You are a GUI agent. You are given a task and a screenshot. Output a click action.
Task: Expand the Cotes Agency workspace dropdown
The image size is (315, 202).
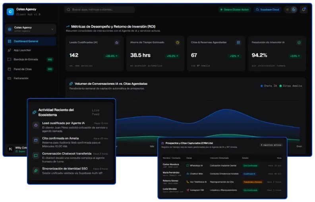tap(31, 29)
